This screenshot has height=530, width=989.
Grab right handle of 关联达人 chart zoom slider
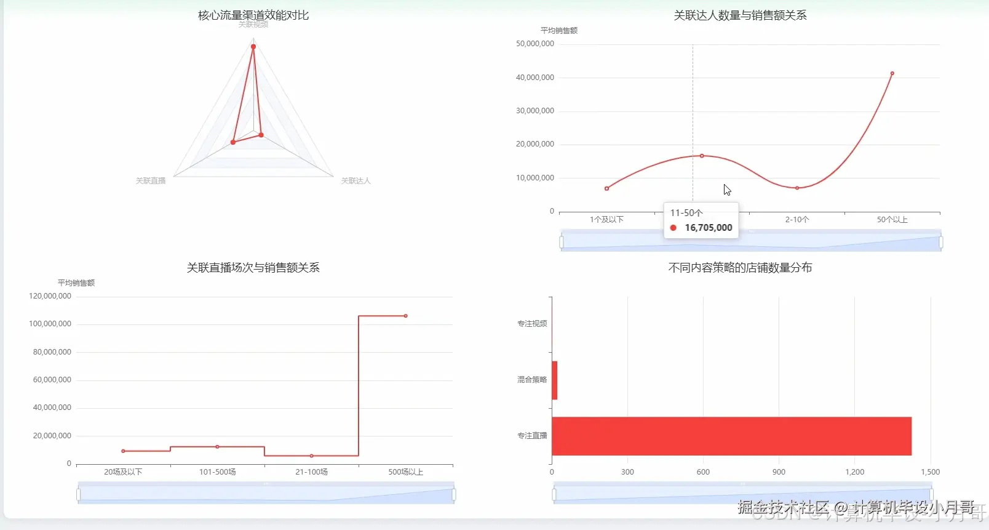coord(941,243)
